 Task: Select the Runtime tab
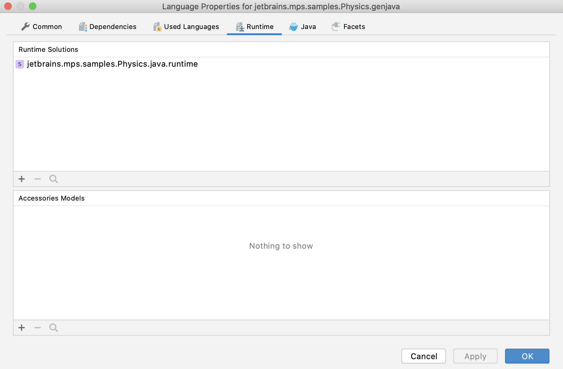coord(255,27)
